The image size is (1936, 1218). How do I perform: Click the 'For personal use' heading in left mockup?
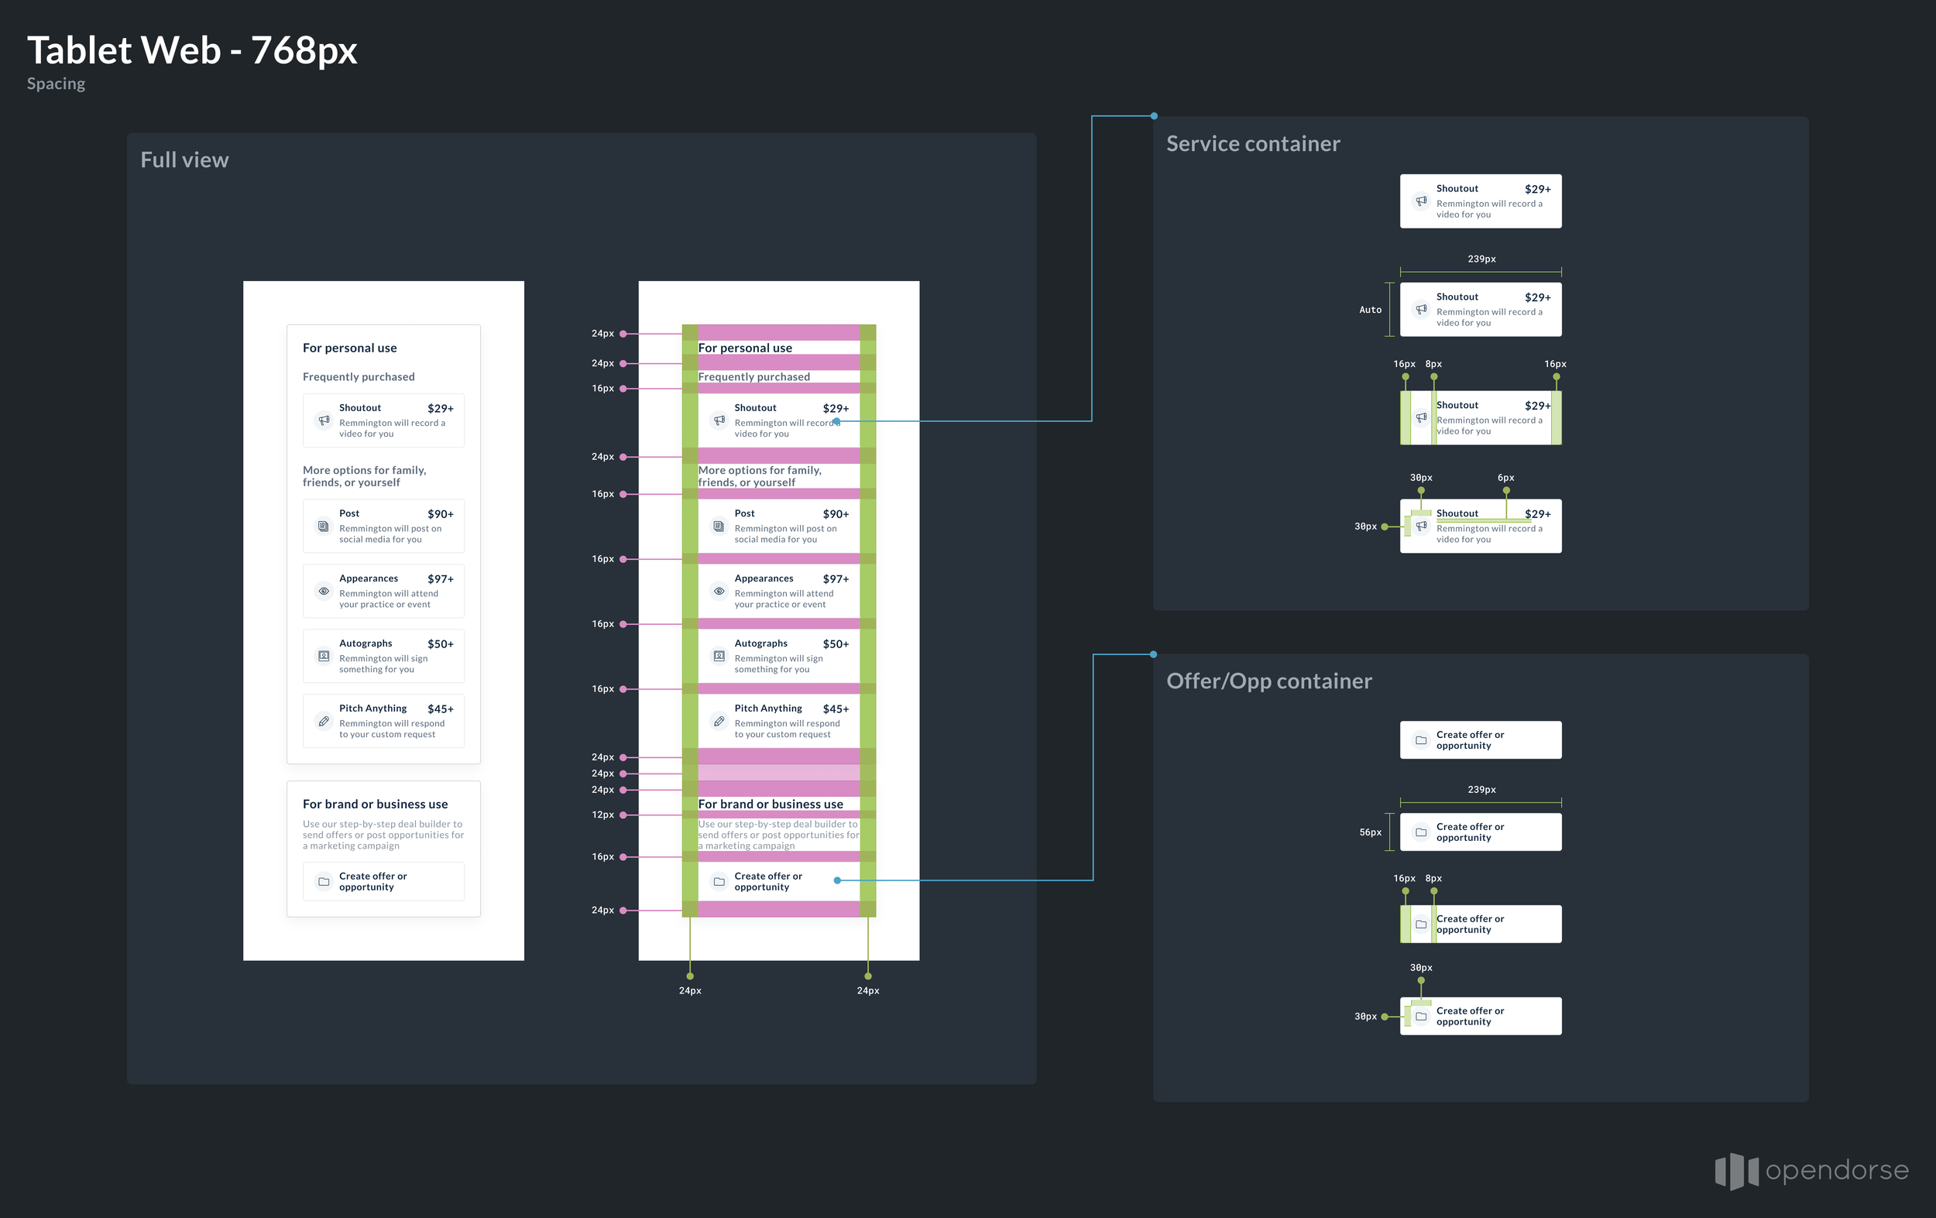pos(350,348)
